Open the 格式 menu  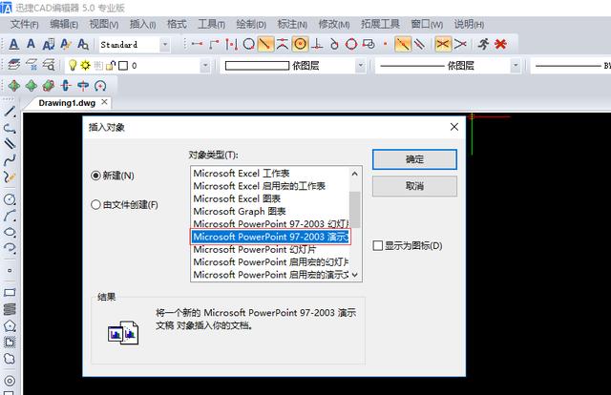click(177, 24)
